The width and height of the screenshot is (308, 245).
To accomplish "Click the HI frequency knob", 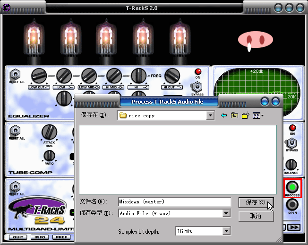I will click(138, 76).
